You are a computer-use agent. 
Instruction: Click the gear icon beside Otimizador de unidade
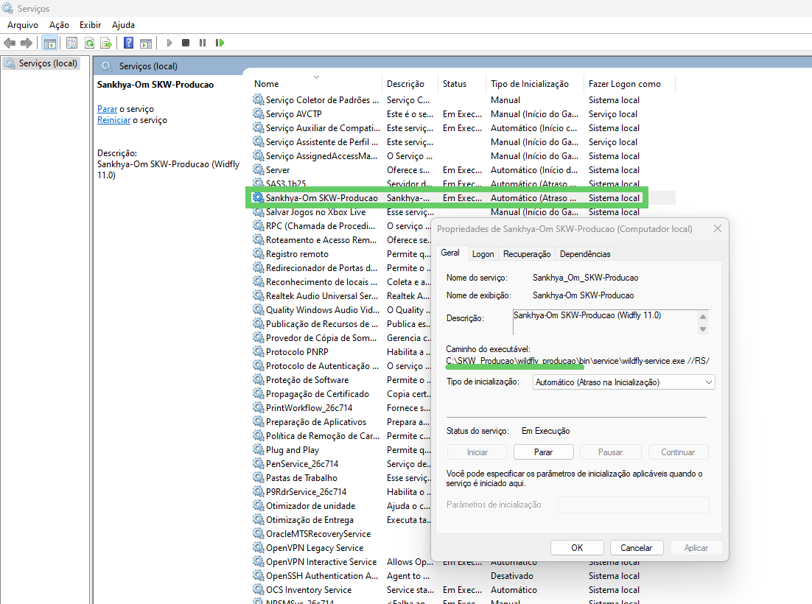[x=258, y=505]
